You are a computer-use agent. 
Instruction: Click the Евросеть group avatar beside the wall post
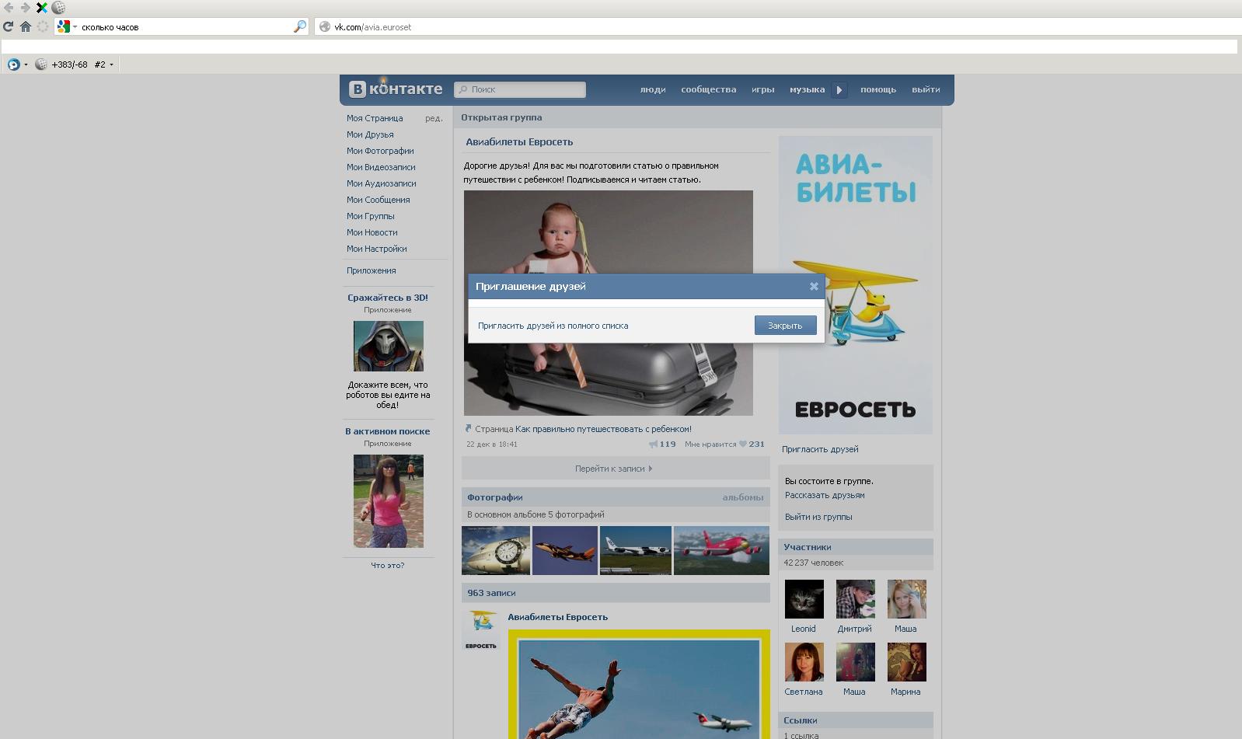[481, 630]
